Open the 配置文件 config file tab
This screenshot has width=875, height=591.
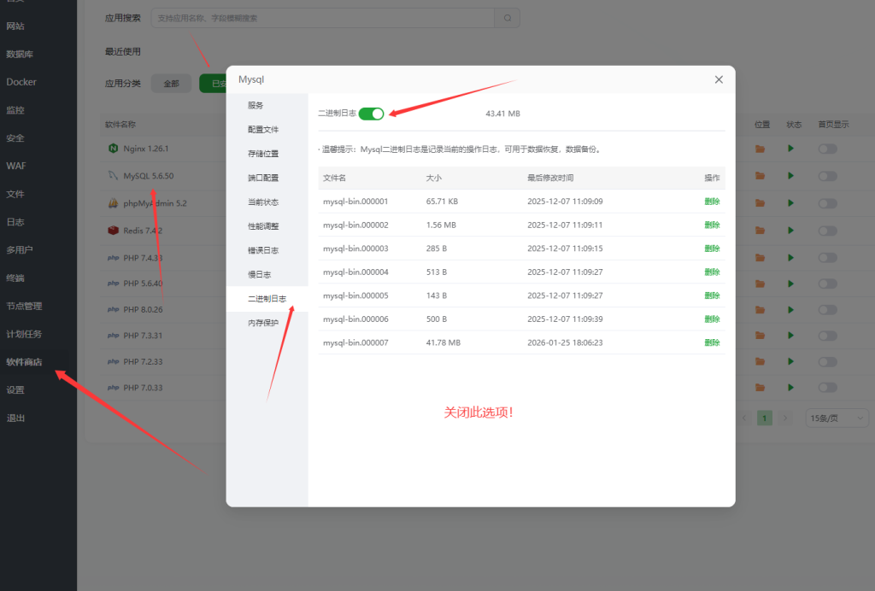263,130
